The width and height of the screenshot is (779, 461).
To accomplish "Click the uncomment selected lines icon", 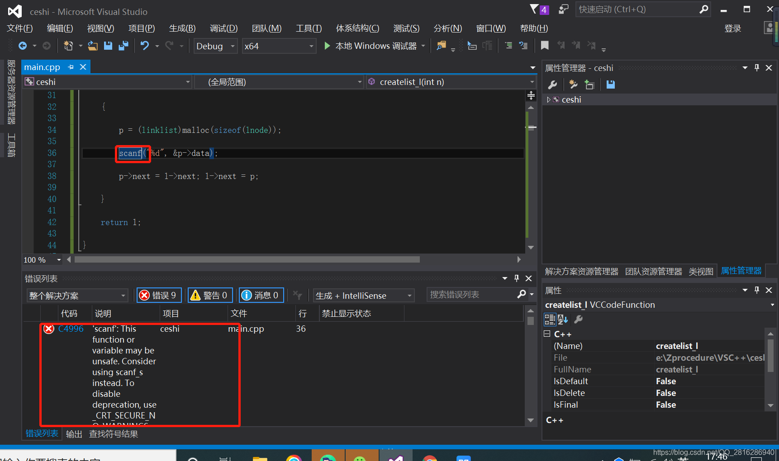I will coord(523,46).
